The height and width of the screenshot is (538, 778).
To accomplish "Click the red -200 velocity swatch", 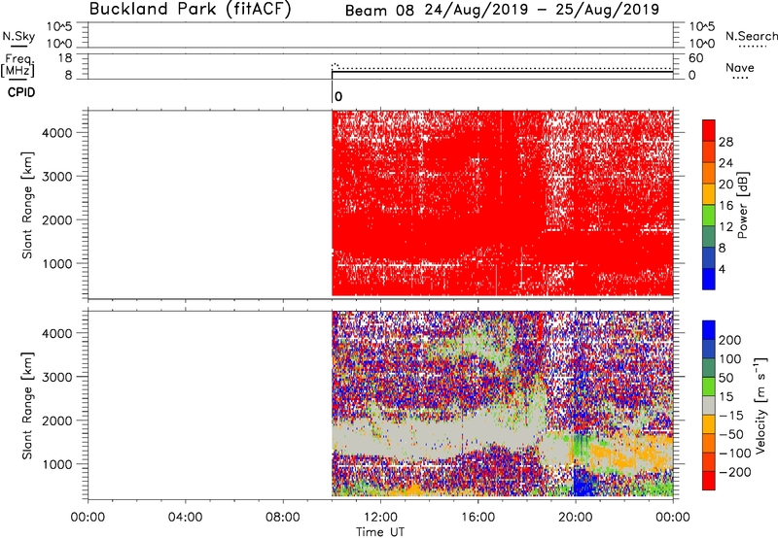I will [709, 481].
